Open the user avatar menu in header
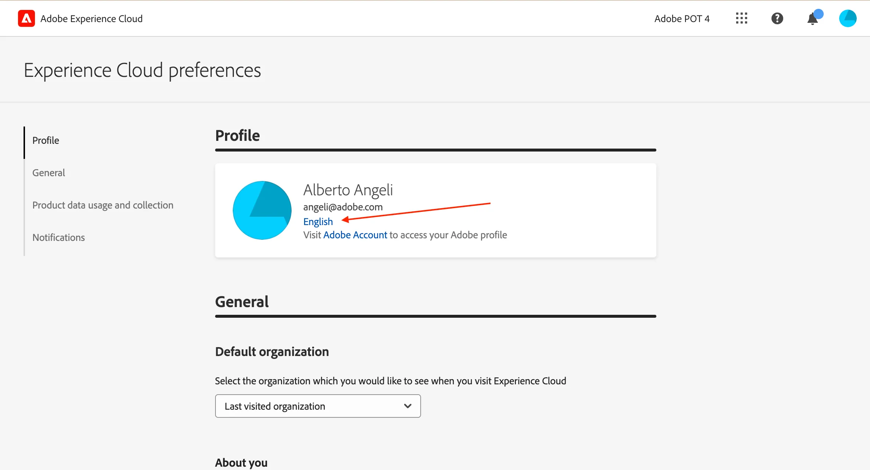Viewport: 870px width, 470px height. coord(848,18)
